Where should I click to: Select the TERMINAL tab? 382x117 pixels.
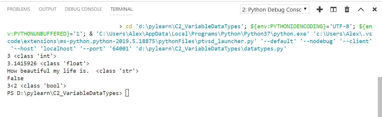(x=121, y=9)
